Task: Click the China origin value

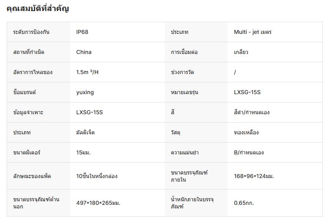Action: pos(84,52)
